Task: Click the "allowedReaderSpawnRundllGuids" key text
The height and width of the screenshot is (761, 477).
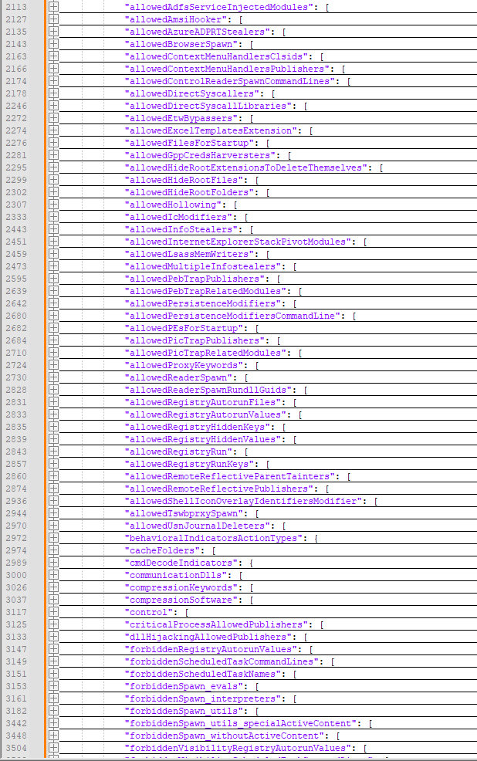Action: coord(212,390)
